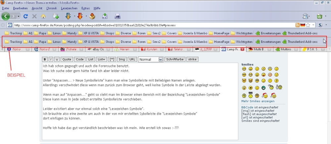Click the orange RSS feed icon
Image resolution: width=331 pixels, height=144 pixels.
pos(298,25)
